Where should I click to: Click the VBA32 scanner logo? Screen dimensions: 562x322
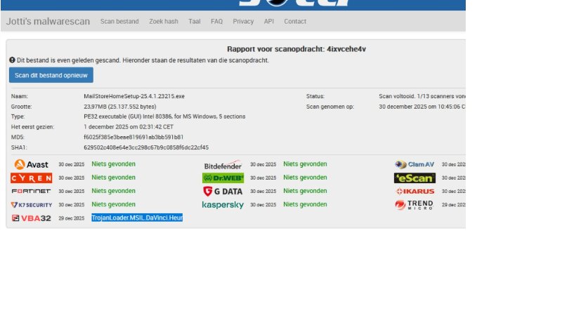[32, 218]
